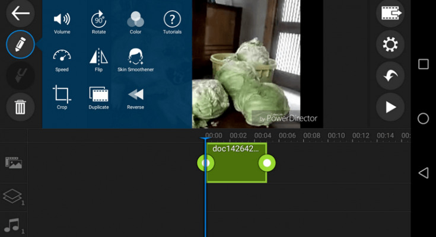Select the Crop tool
The height and width of the screenshot is (237, 436).
[x=62, y=97]
